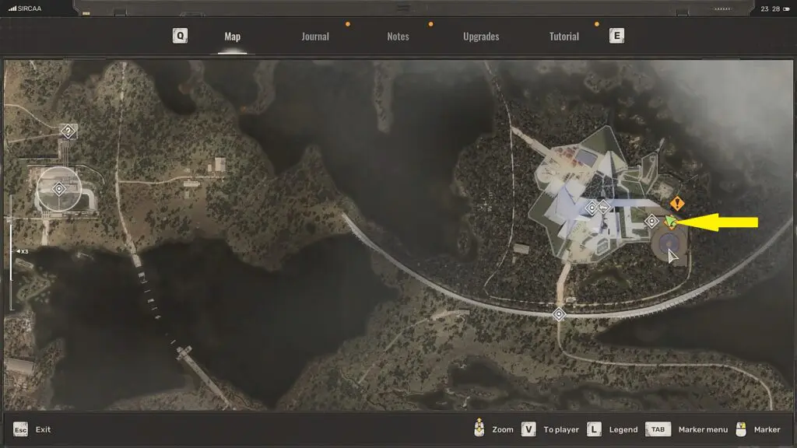Go to the Upgrades tab
The image size is (797, 448).
click(481, 37)
